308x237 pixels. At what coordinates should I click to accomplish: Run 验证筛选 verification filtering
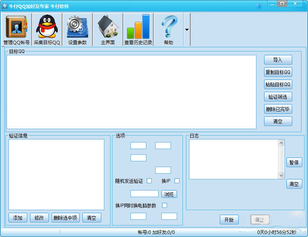pos(278,96)
